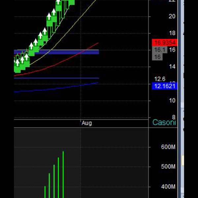Select the blue horizontal price zone rectangle
The width and height of the screenshot is (198, 198).
coord(56,52)
